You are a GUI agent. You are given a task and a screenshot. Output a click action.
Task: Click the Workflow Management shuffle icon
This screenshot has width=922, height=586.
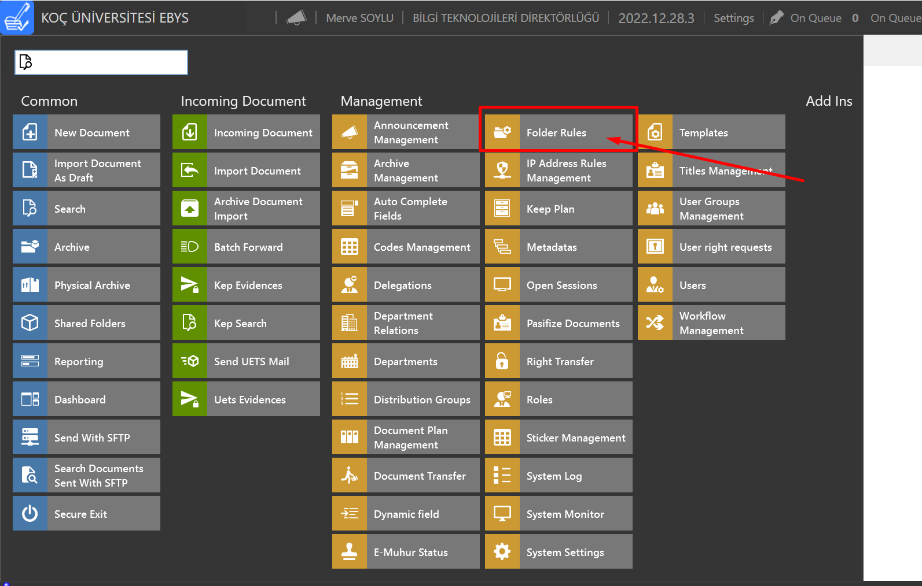tap(655, 323)
